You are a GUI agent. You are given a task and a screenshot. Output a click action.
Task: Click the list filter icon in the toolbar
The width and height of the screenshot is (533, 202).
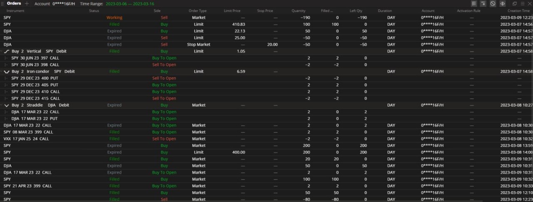pos(474,3)
